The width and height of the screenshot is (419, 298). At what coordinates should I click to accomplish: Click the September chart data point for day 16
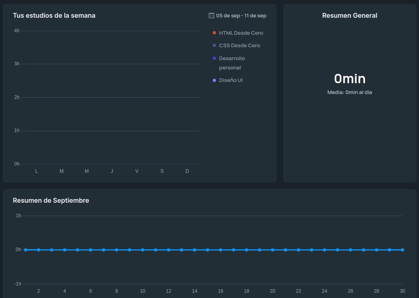(x=220, y=250)
